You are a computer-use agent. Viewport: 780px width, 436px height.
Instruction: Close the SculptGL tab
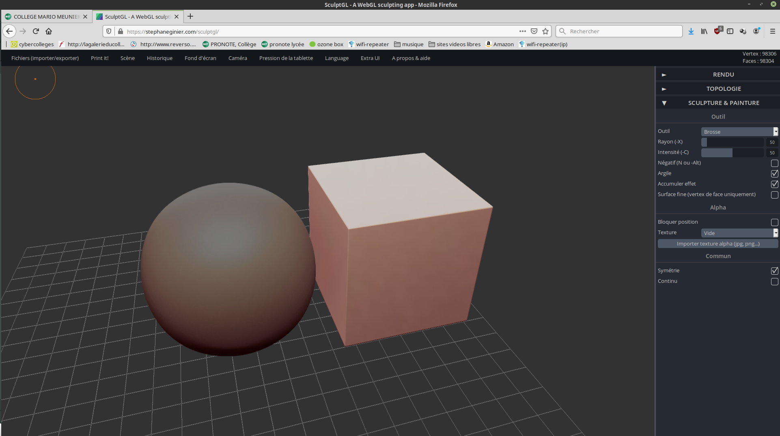point(177,17)
